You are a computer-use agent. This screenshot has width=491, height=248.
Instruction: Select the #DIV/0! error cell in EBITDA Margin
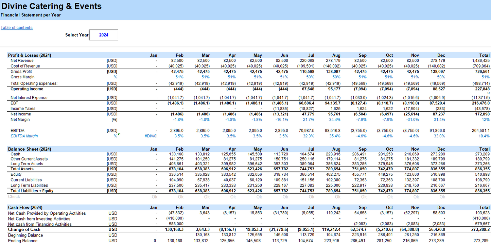(x=151, y=136)
